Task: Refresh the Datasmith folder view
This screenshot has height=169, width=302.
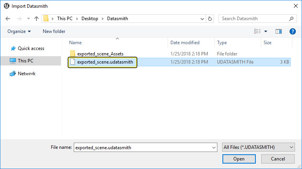Action: click(210, 19)
